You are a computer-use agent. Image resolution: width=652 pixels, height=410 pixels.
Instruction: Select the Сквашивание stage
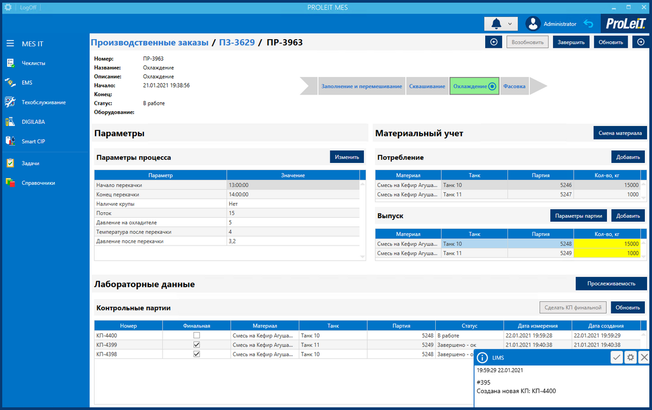[x=427, y=86]
